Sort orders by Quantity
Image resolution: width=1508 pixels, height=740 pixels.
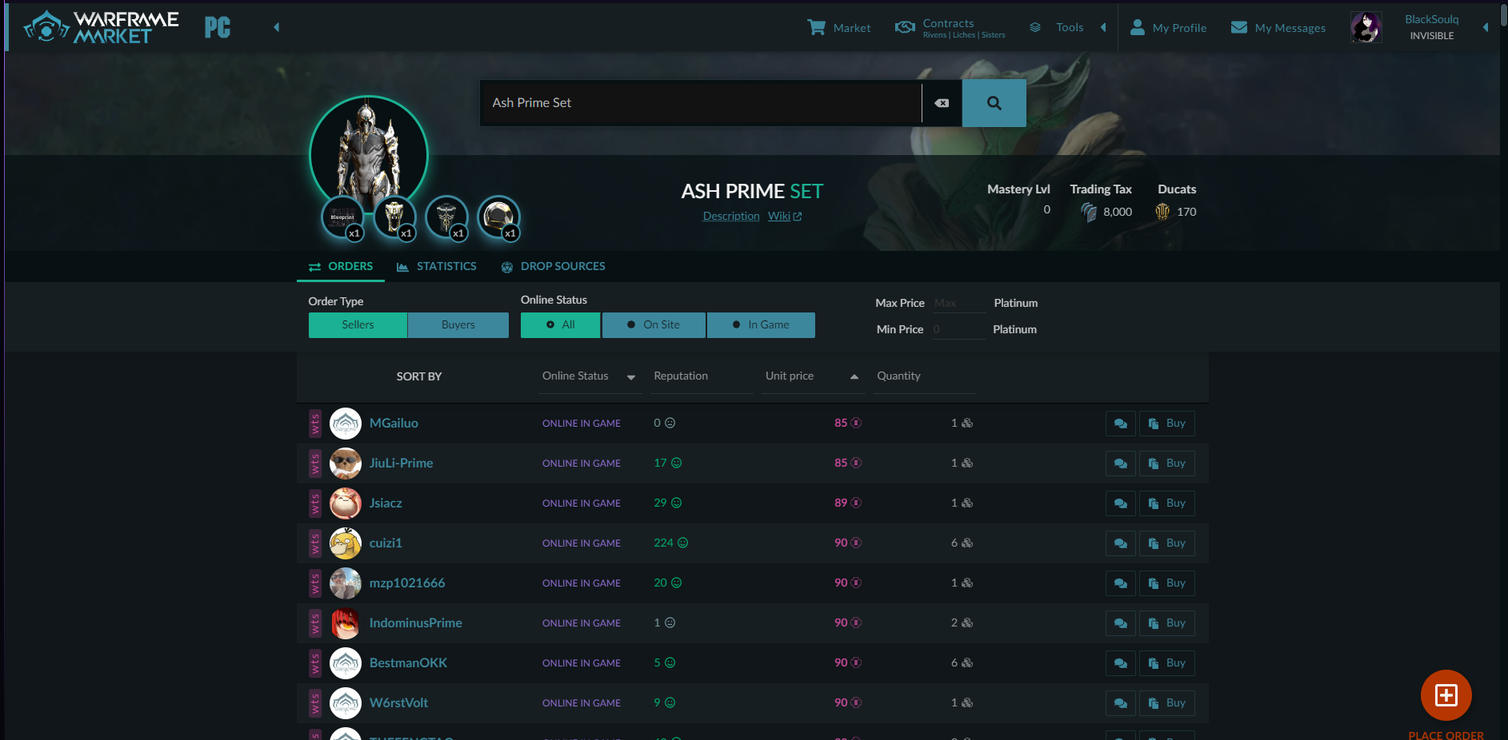point(924,376)
